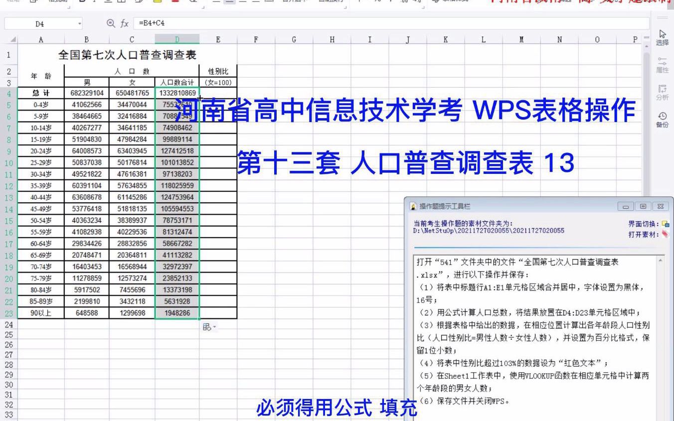Click the 25-29岁 row label
The height and width of the screenshot is (421, 674).
tap(41, 162)
